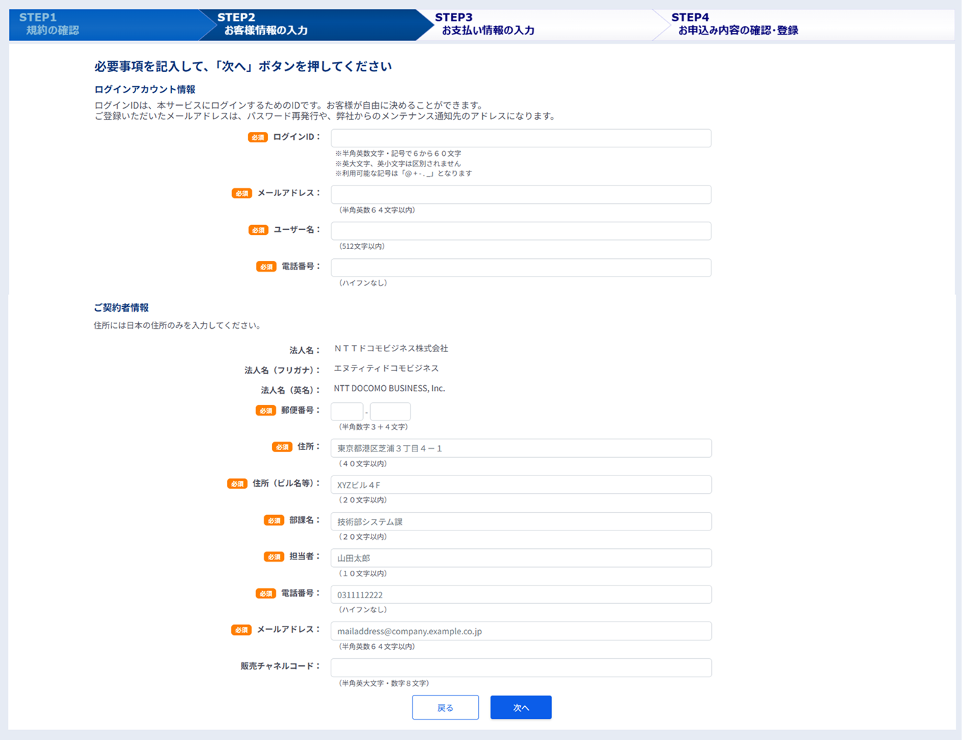This screenshot has height=740, width=963.
Task: Click the 電話番号 field under ログインアカウント情報
Action: 520,267
